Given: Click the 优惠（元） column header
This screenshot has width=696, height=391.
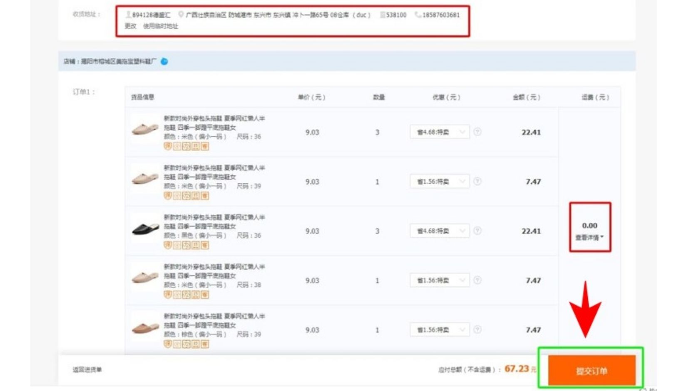Looking at the screenshot, I should 446,97.
